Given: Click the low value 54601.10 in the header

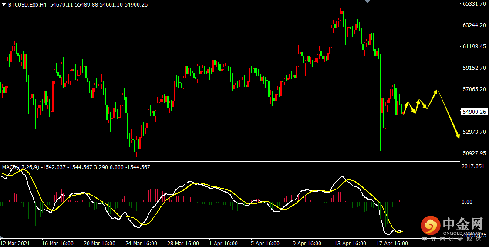Looking at the screenshot, I should [111, 5].
